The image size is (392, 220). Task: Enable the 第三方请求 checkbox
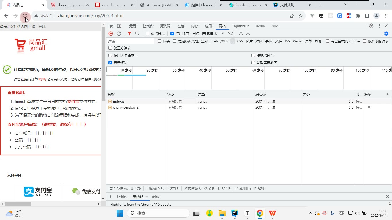click(110, 48)
